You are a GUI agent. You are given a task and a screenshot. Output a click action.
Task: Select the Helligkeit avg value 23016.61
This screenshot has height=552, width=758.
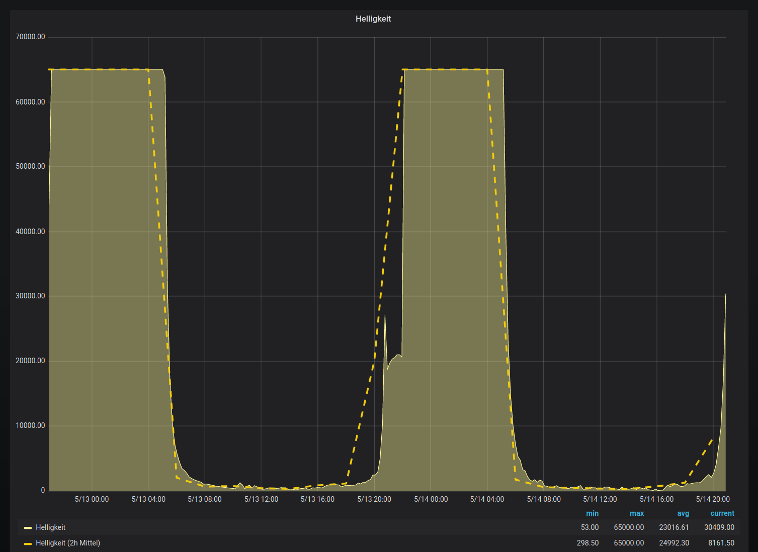pyautogui.click(x=674, y=527)
